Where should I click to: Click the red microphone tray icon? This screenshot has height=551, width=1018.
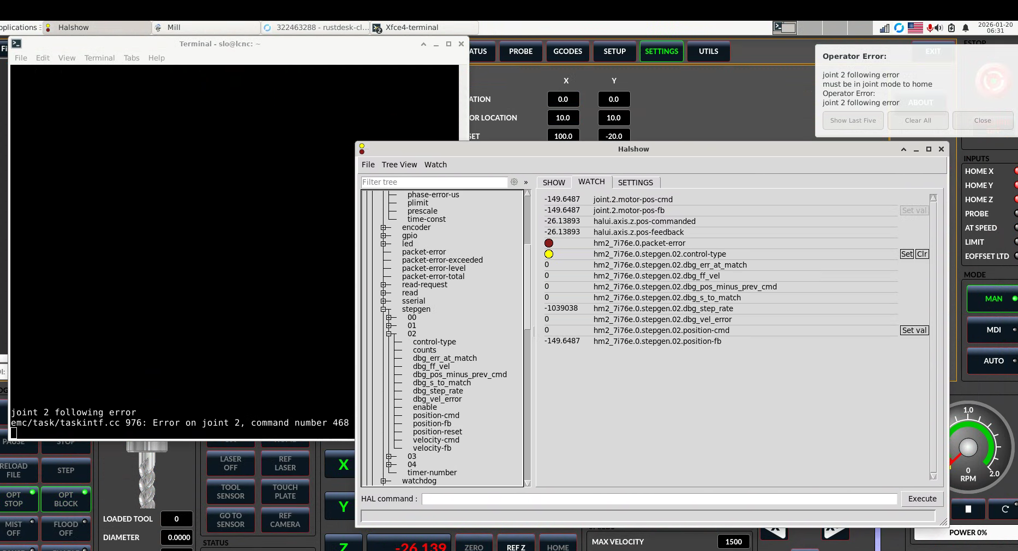pyautogui.click(x=930, y=28)
